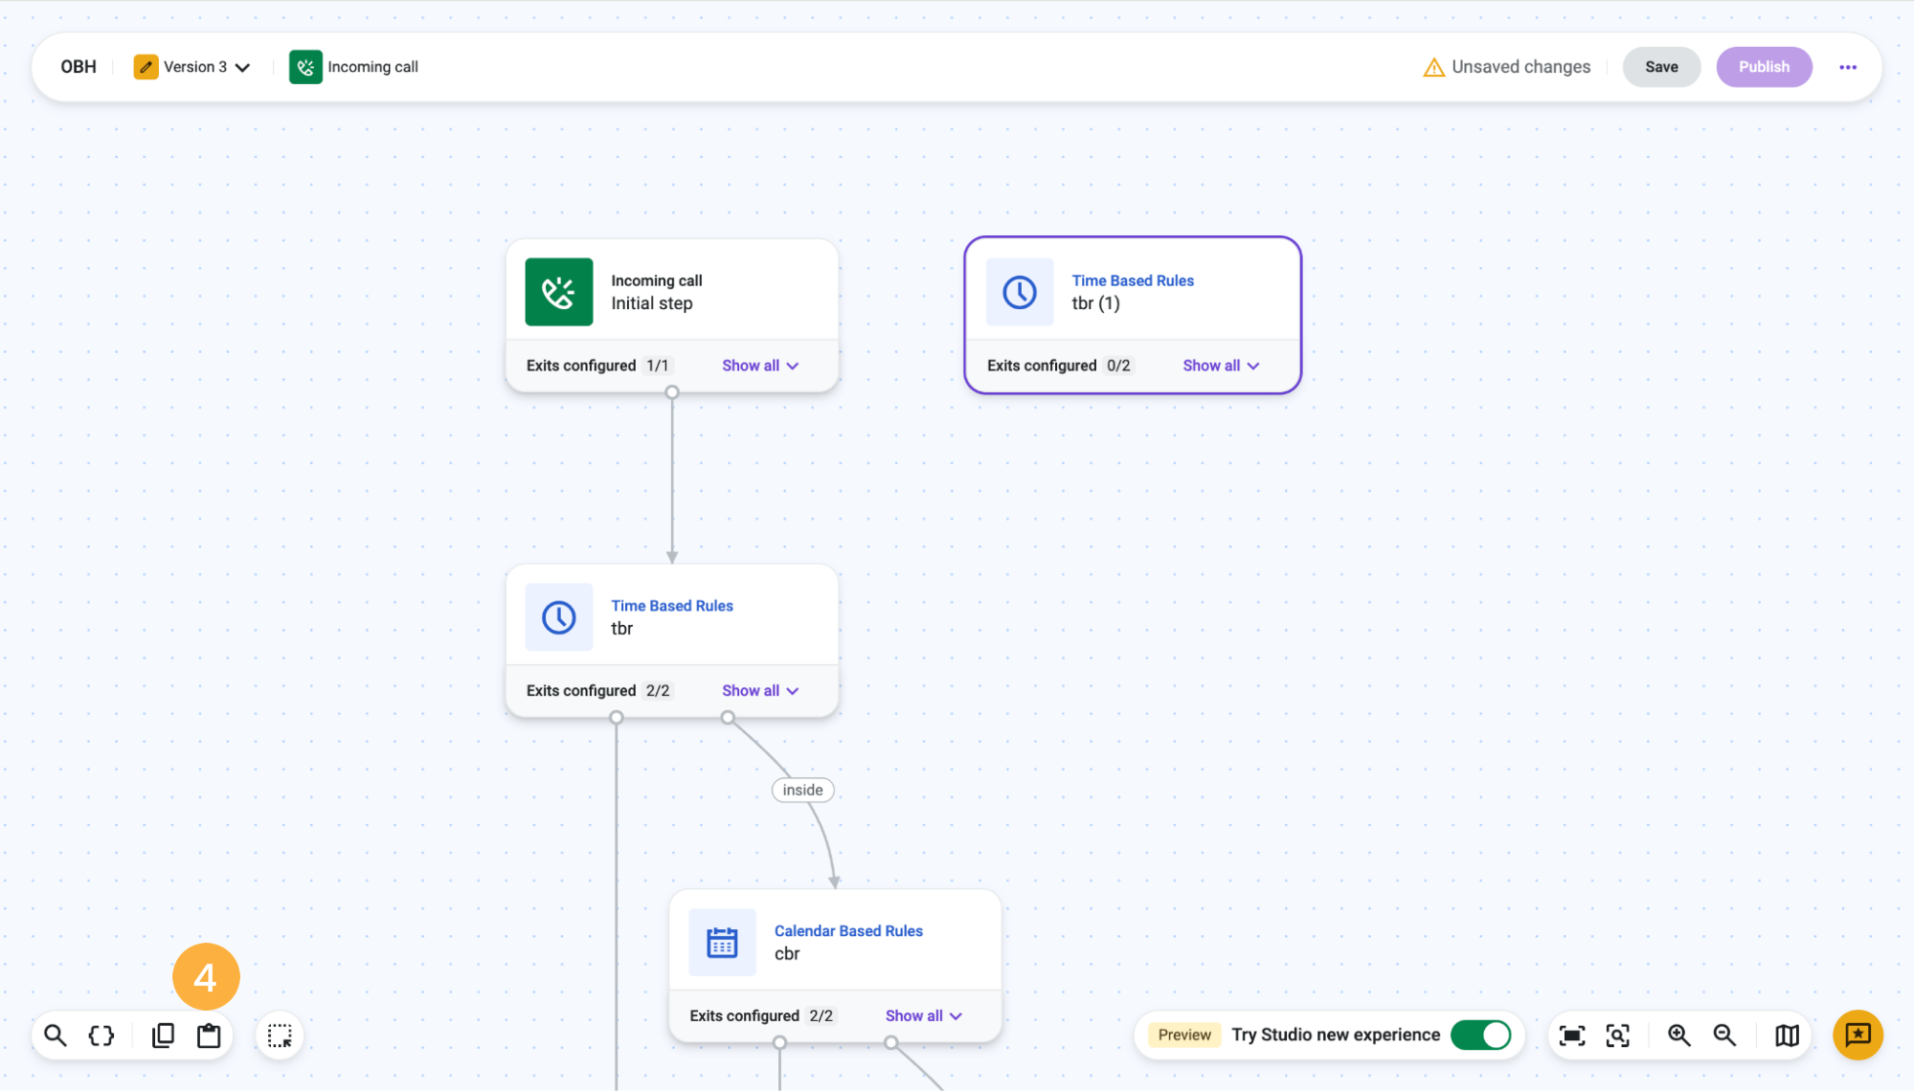Image resolution: width=1914 pixels, height=1092 pixels.
Task: Click the 'cbr' step name text
Action: pos(787,954)
